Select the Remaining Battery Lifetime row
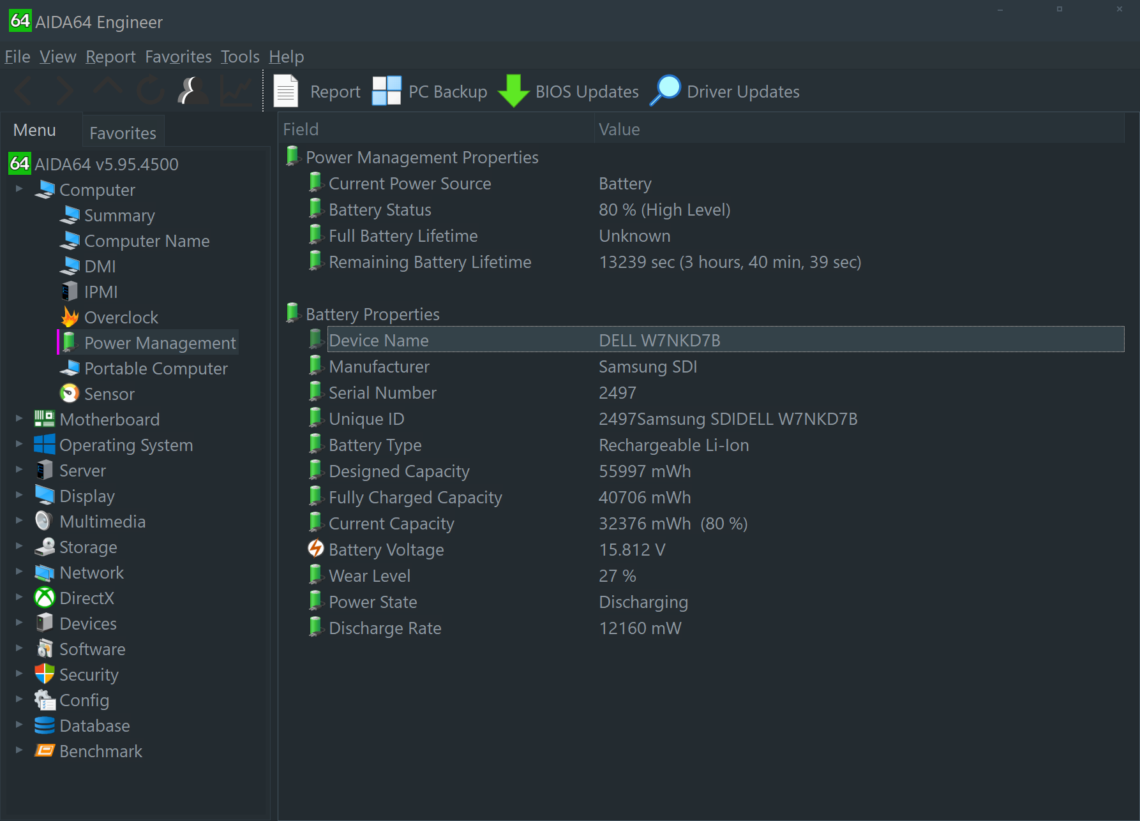The width and height of the screenshot is (1140, 821). click(716, 262)
